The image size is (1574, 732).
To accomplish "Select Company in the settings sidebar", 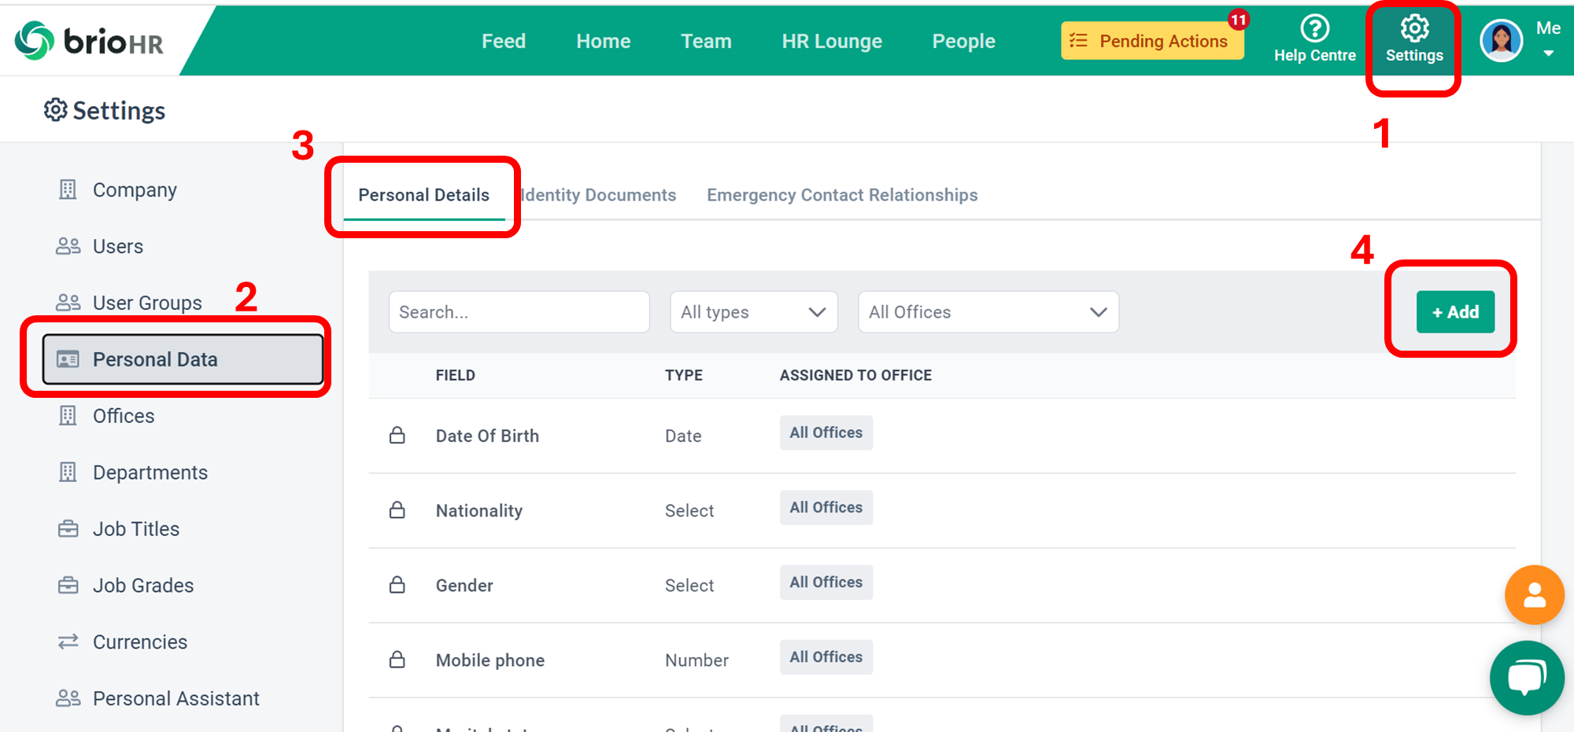I will pyautogui.click(x=135, y=190).
